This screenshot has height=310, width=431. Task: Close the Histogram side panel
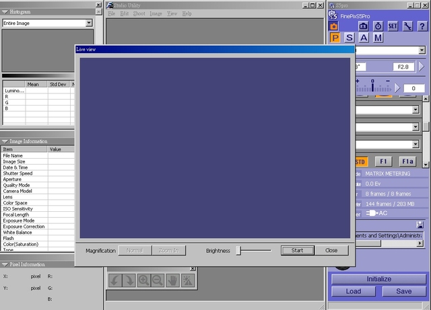(98, 5)
